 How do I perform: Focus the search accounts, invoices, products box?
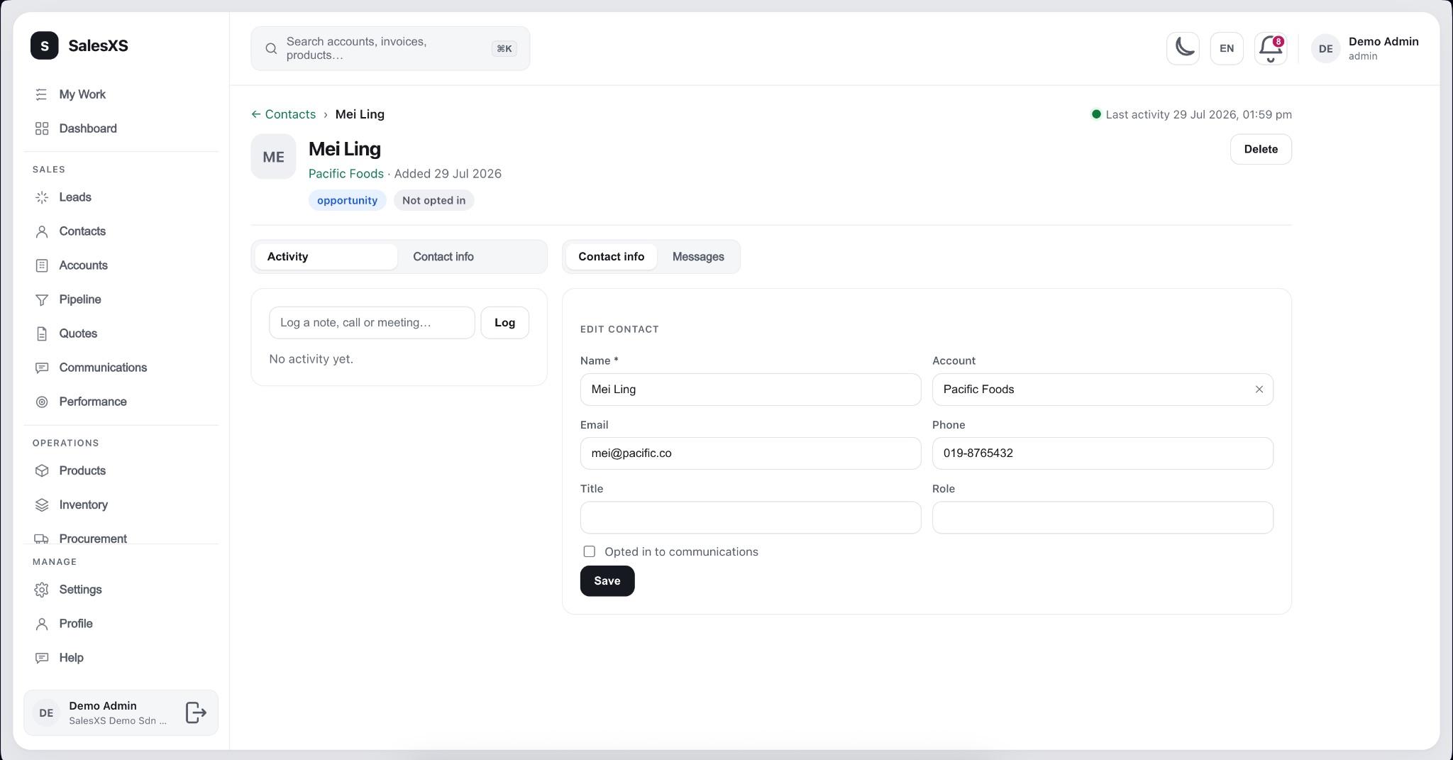(390, 48)
